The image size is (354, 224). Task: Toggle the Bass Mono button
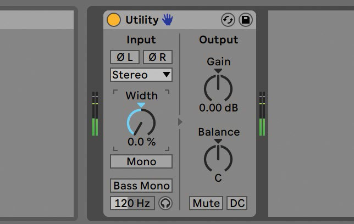pyautogui.click(x=141, y=186)
